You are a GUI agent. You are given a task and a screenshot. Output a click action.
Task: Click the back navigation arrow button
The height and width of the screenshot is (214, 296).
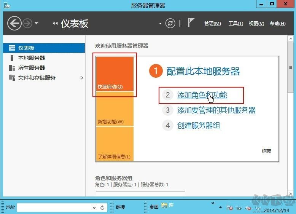click(x=14, y=24)
